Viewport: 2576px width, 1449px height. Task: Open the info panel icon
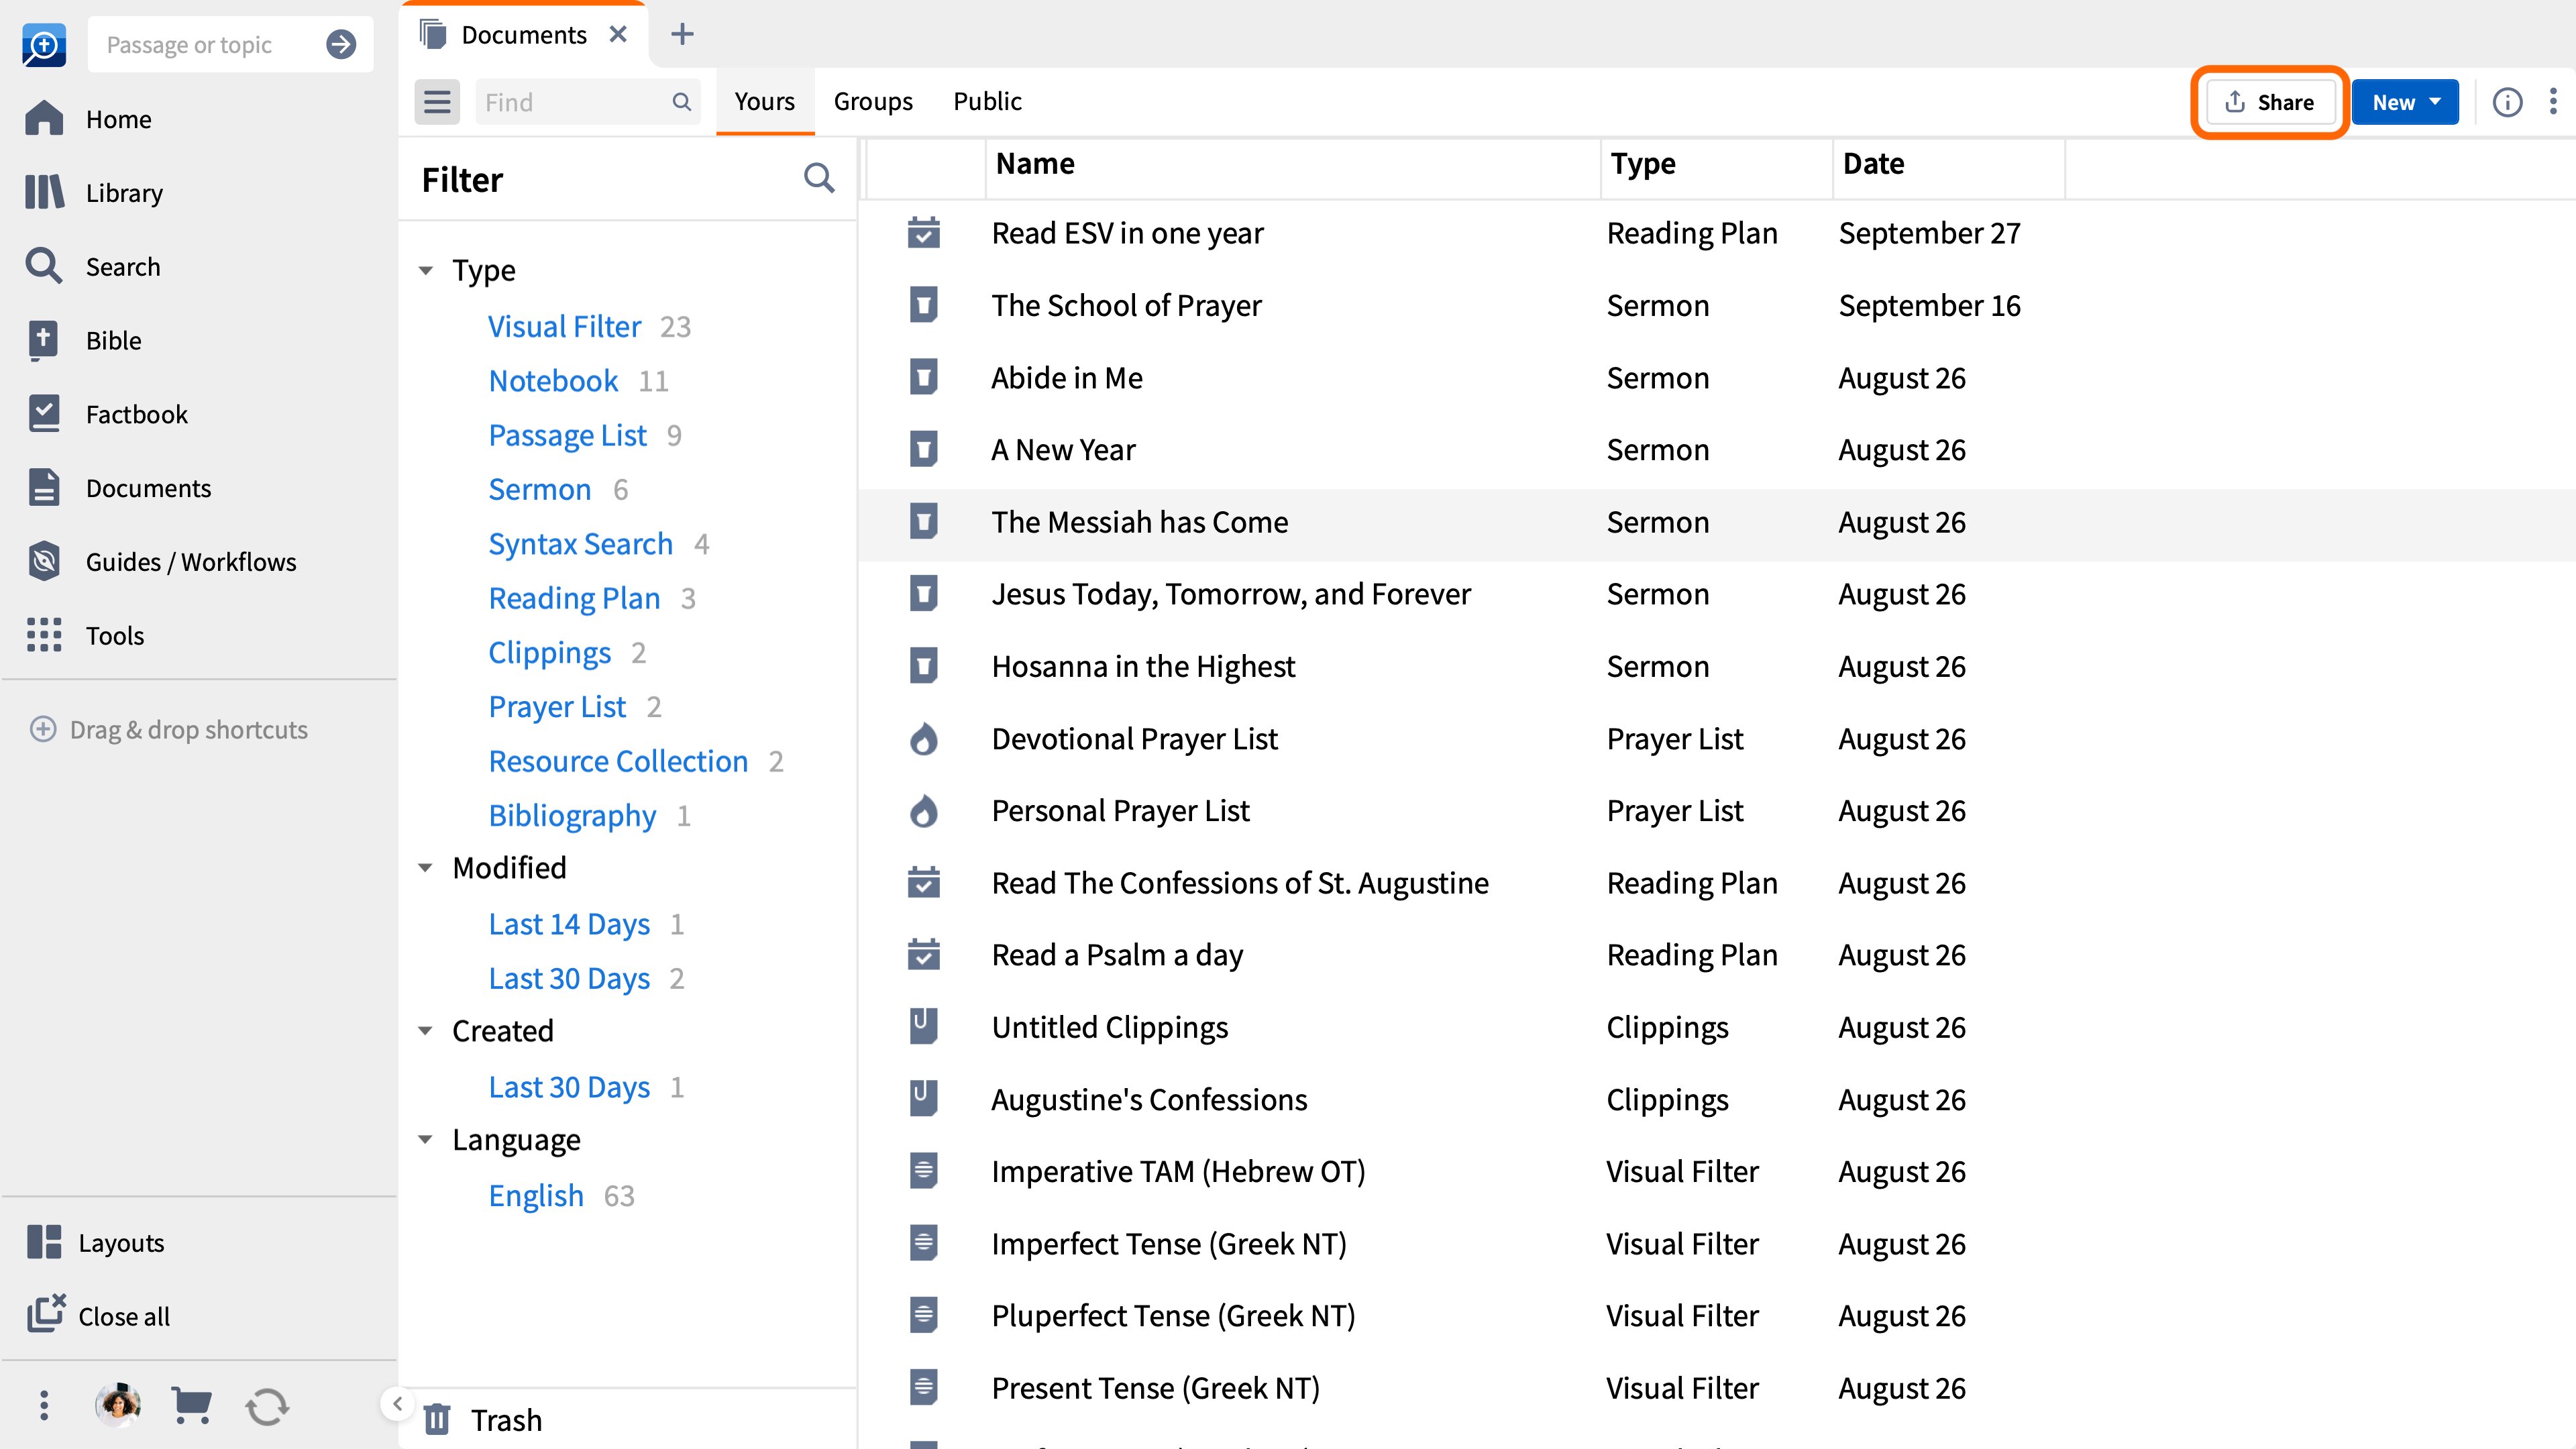(x=2507, y=102)
